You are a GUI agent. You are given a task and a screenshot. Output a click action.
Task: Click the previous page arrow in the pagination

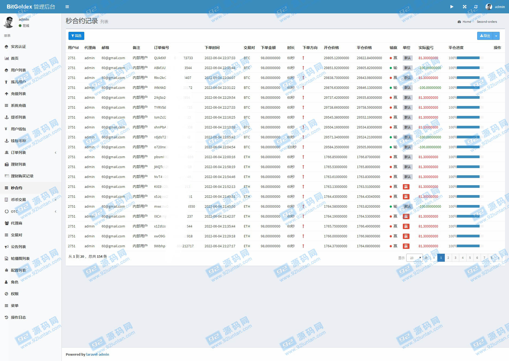coord(434,258)
